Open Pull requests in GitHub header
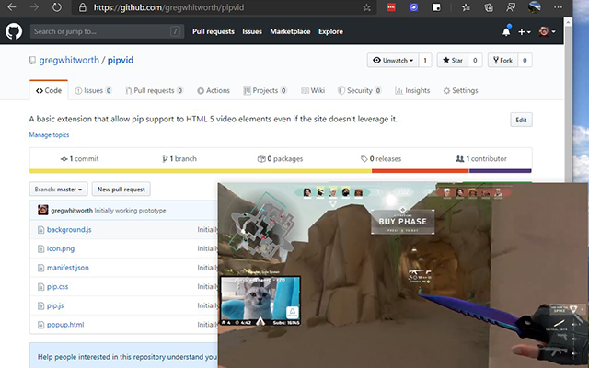This screenshot has width=589, height=368. pyautogui.click(x=214, y=31)
